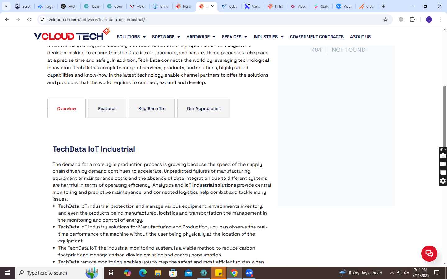This screenshot has height=279, width=447.
Task: Go to ABOUT US page
Action: coord(360,37)
